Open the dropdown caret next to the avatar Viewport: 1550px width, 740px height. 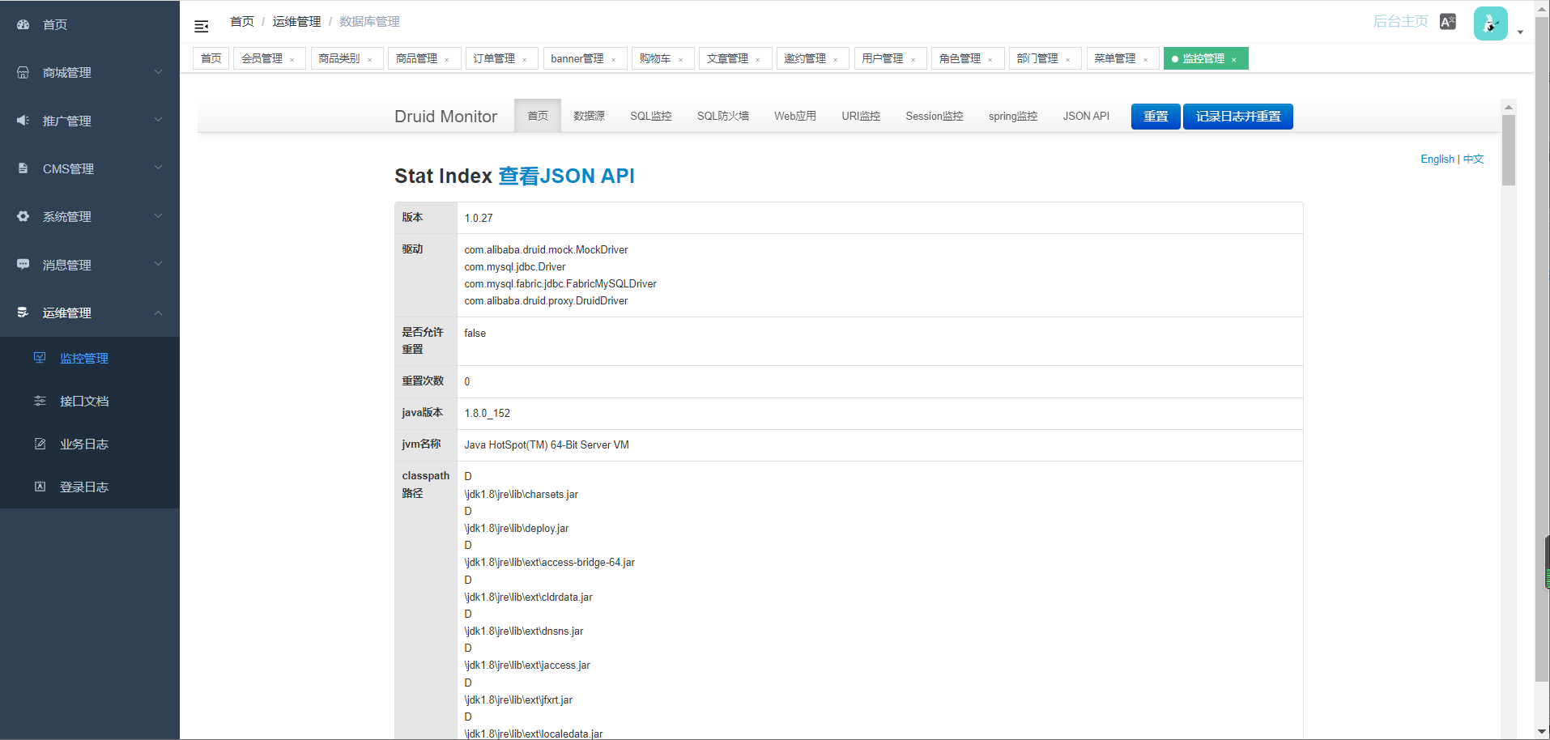coord(1520,32)
